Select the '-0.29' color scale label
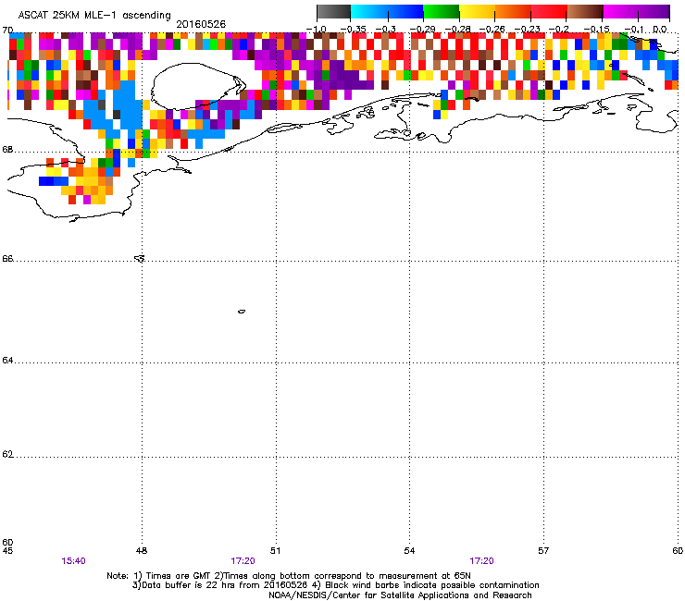This screenshot has height=601, width=685. pos(422,30)
